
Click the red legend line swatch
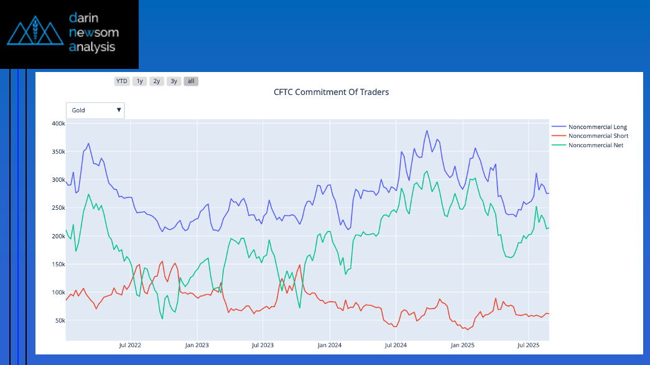559,136
